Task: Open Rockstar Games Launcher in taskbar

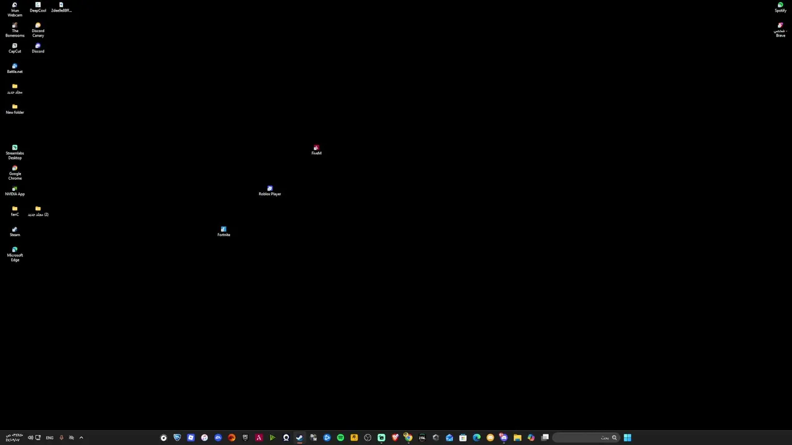Action: click(x=354, y=438)
